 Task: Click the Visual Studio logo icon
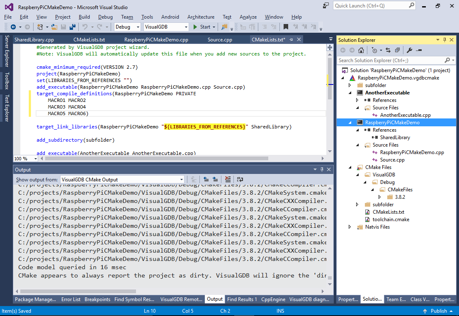(x=9, y=7)
